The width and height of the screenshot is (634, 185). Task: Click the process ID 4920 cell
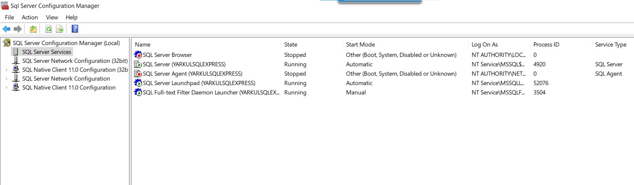539,64
